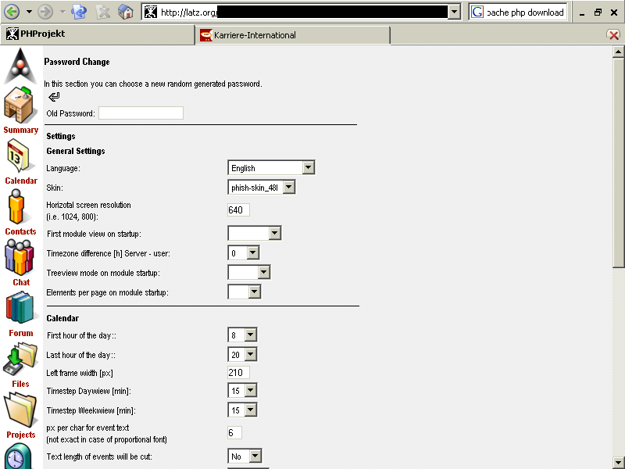This screenshot has width=625, height=469.
Task: Open the Language dropdown showing English
Action: coord(271,168)
